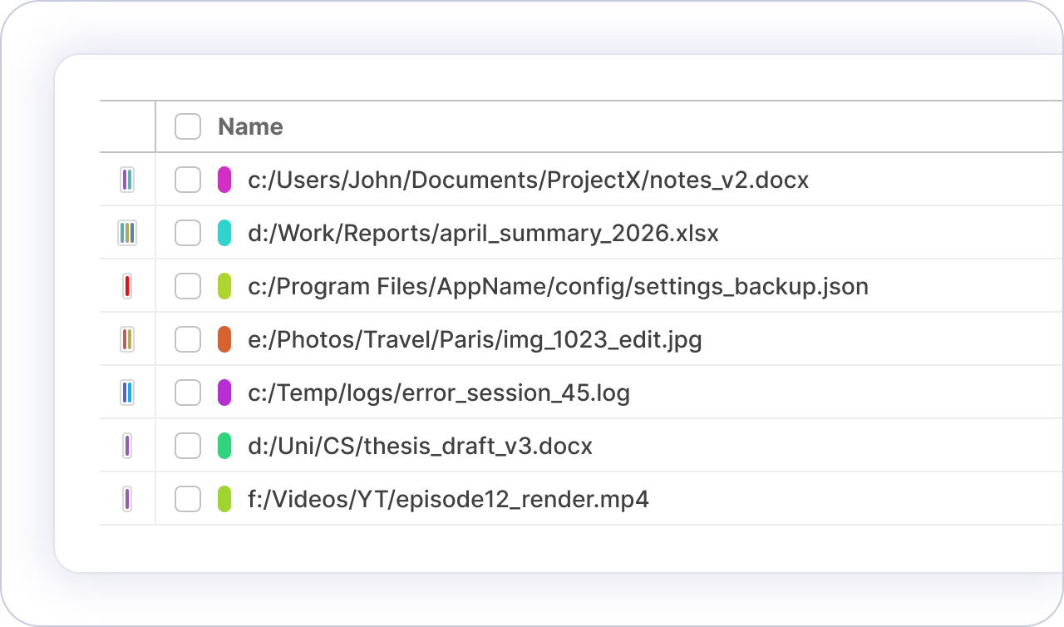The height and width of the screenshot is (627, 1064).
Task: Open file path c:/Program Files/AppName/config/settings_backup.json
Action: click(x=558, y=286)
